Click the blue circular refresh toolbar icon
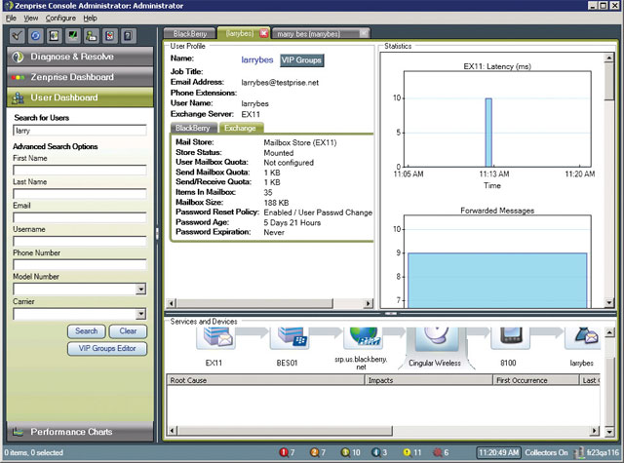The image size is (624, 463). point(35,36)
